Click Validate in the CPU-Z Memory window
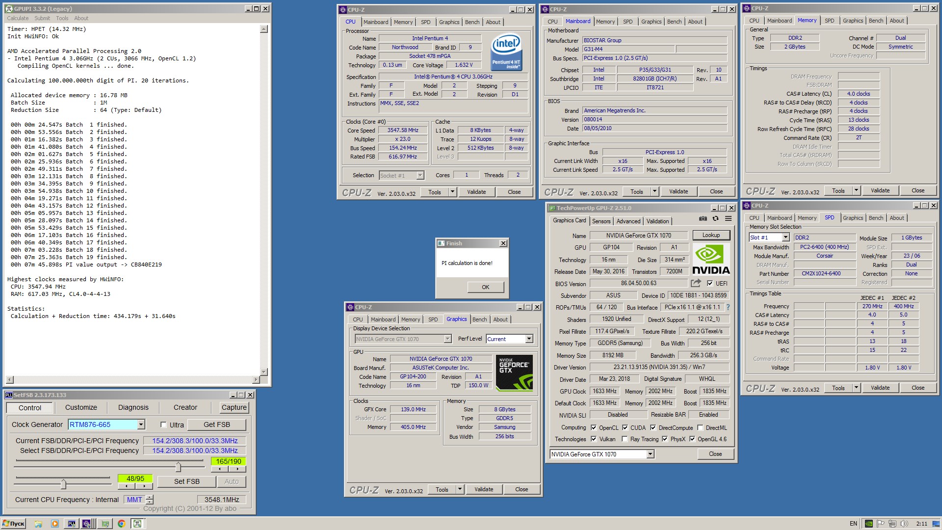 (x=880, y=190)
